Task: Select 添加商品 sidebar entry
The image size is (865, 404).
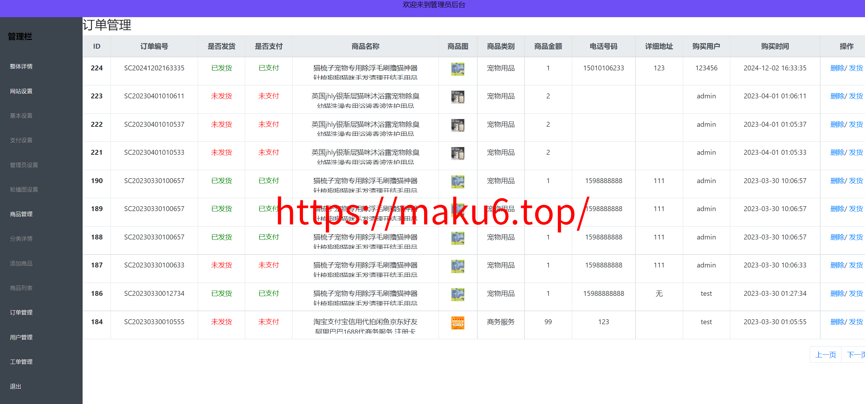Action: pos(21,263)
